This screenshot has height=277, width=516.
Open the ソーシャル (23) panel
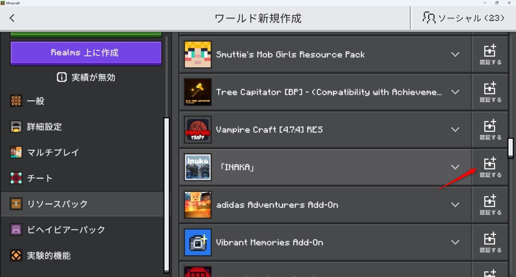point(464,18)
